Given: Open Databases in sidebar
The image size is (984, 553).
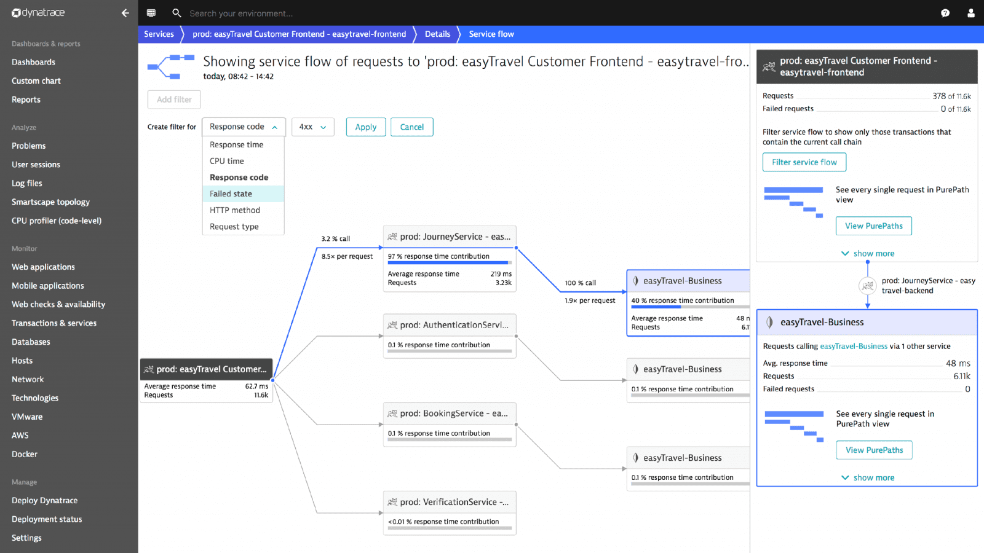Looking at the screenshot, I should (x=31, y=342).
